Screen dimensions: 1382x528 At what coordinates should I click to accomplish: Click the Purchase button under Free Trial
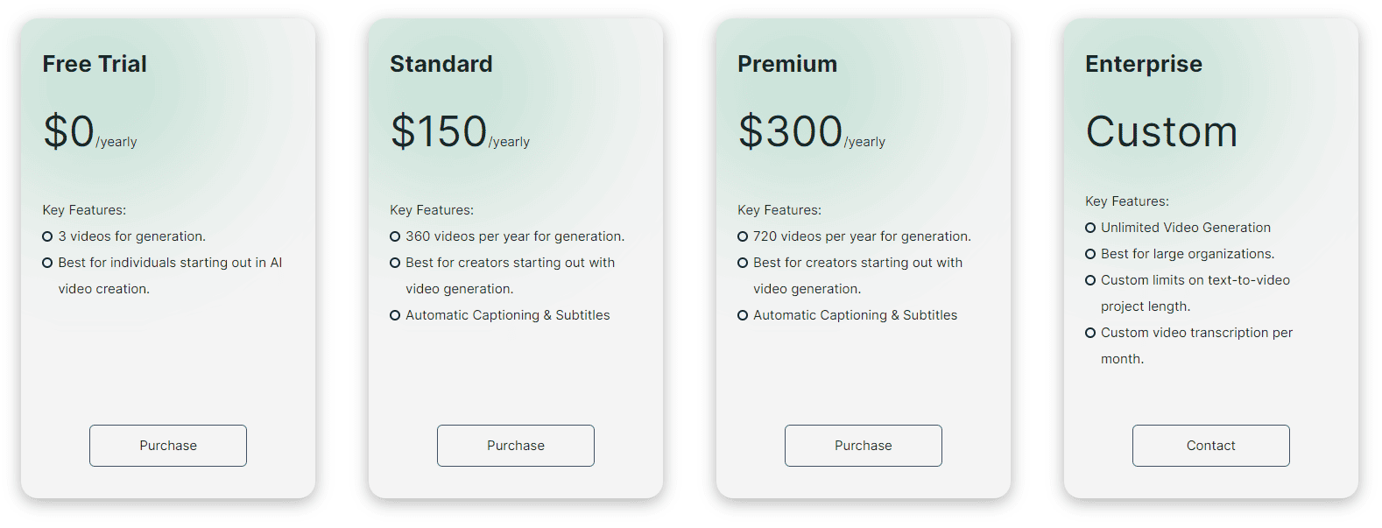[x=167, y=445]
